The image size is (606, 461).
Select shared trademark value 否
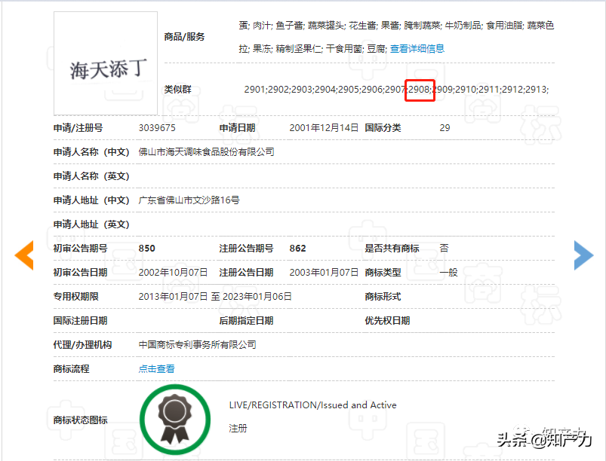click(444, 248)
